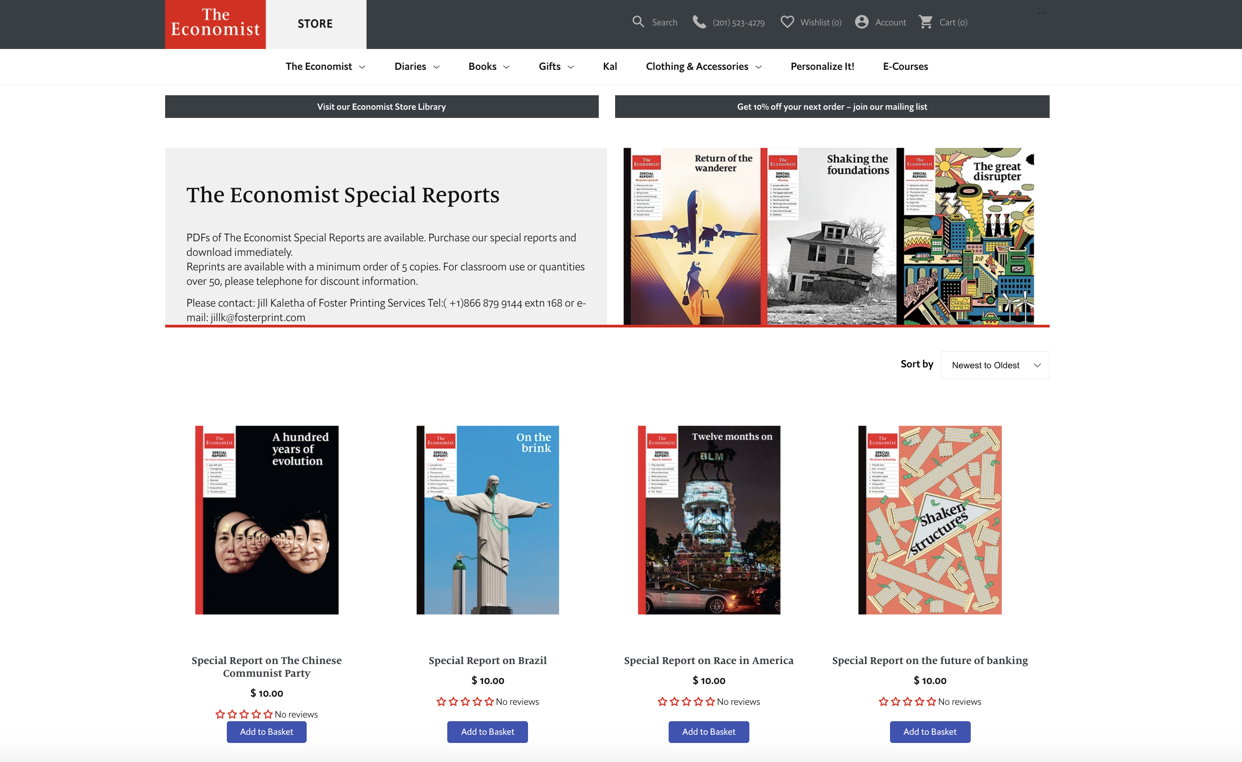
Task: Click No reviews under Chinese Communist Party report
Action: [x=296, y=714]
